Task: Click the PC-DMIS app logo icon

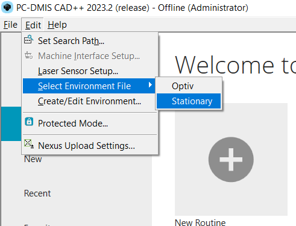Action: point(7,7)
